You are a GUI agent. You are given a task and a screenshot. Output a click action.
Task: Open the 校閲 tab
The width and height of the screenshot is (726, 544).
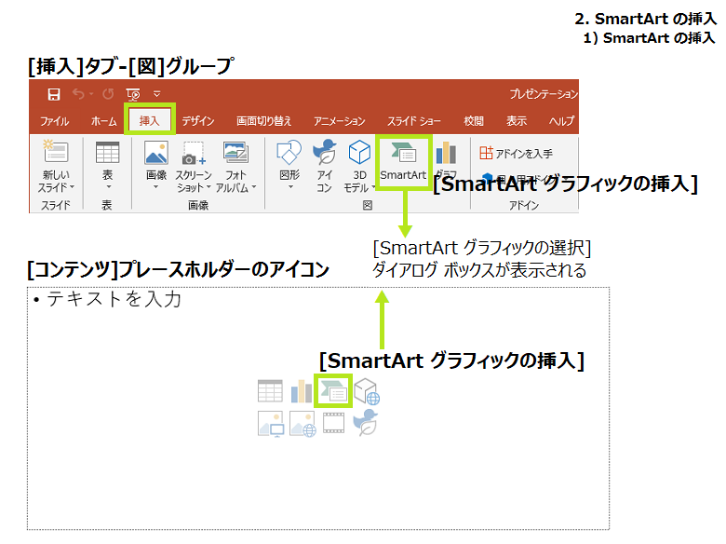[x=474, y=121]
